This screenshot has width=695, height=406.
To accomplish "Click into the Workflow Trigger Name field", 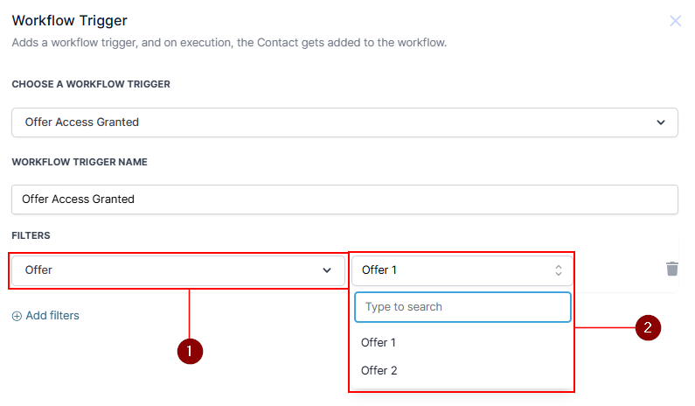I will tap(344, 199).
